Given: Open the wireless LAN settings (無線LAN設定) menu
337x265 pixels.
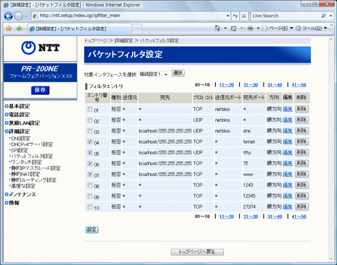Looking at the screenshot, I should (24, 123).
